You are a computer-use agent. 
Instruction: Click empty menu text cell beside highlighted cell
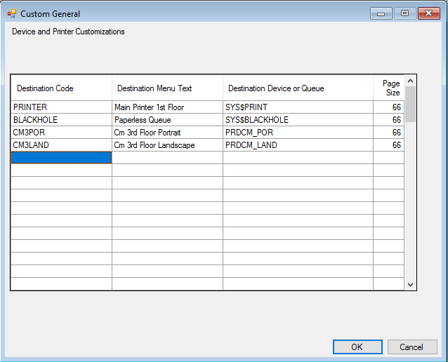coord(167,157)
